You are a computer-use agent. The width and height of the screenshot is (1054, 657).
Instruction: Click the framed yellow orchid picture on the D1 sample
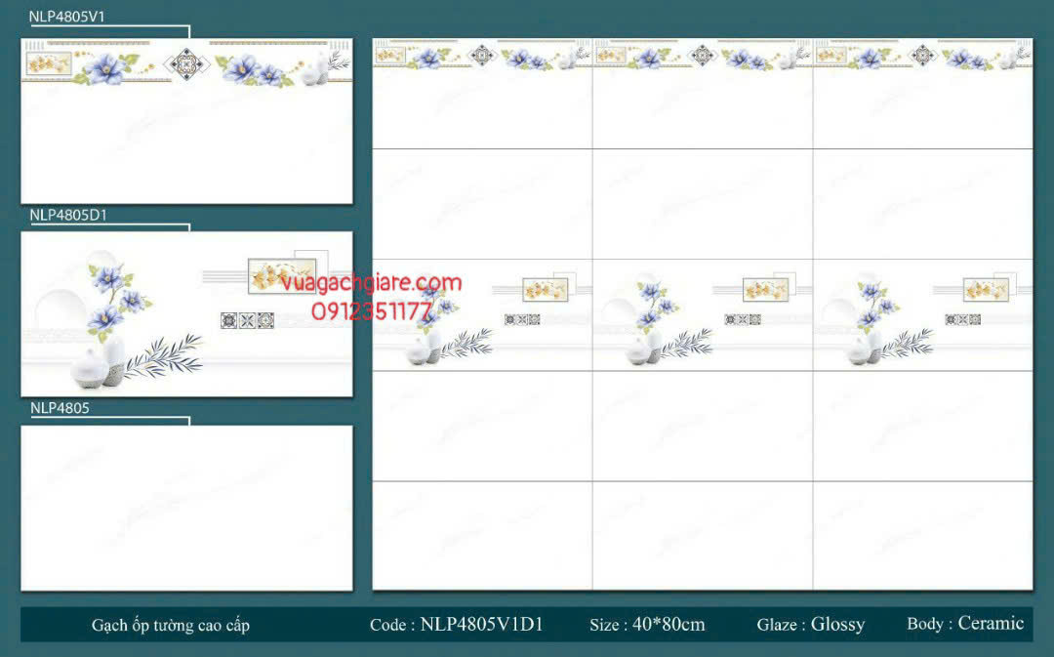tap(282, 274)
